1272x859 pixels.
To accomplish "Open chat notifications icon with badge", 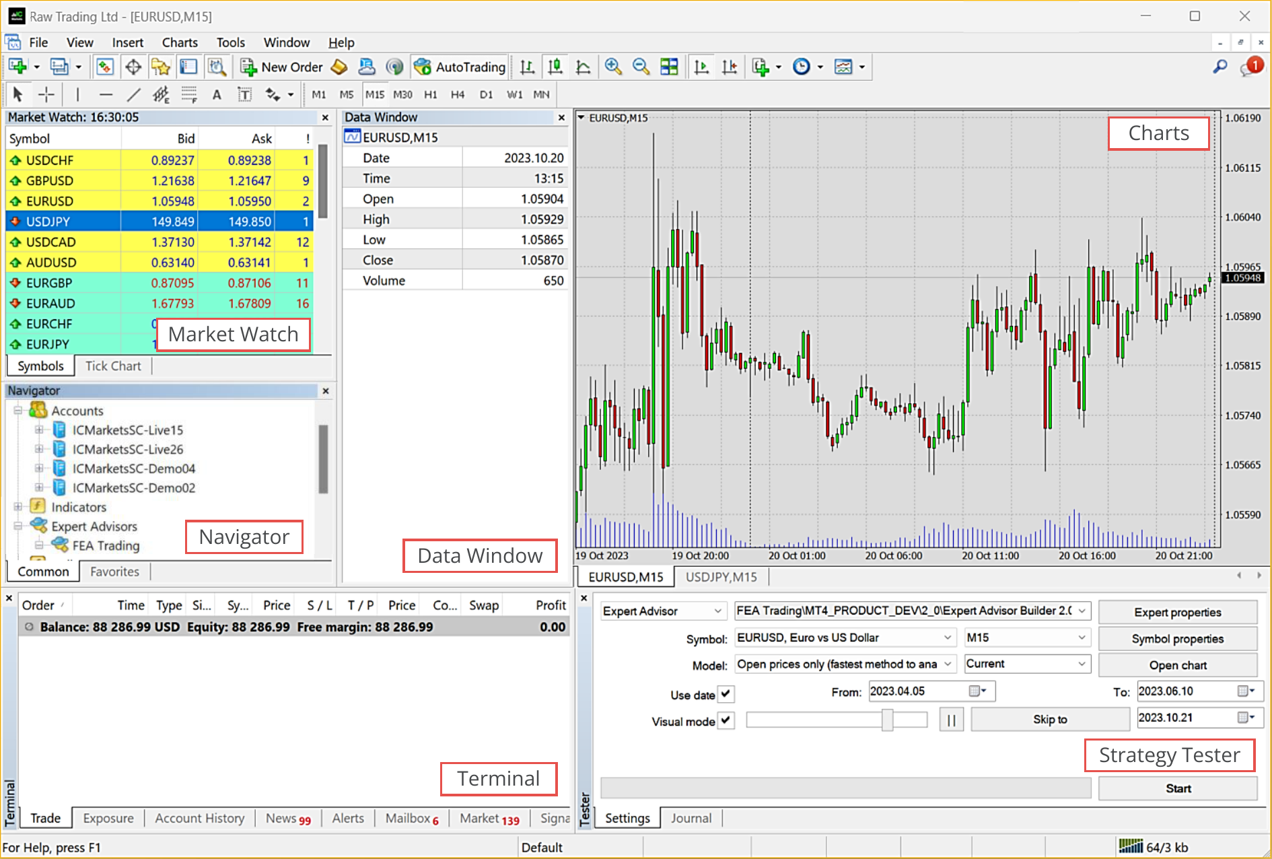I will tap(1252, 67).
